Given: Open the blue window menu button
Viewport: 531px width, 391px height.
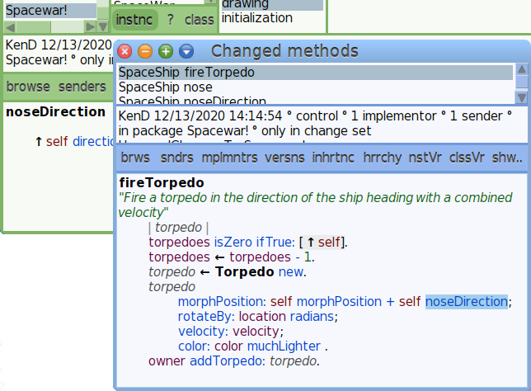Looking at the screenshot, I should [x=185, y=51].
